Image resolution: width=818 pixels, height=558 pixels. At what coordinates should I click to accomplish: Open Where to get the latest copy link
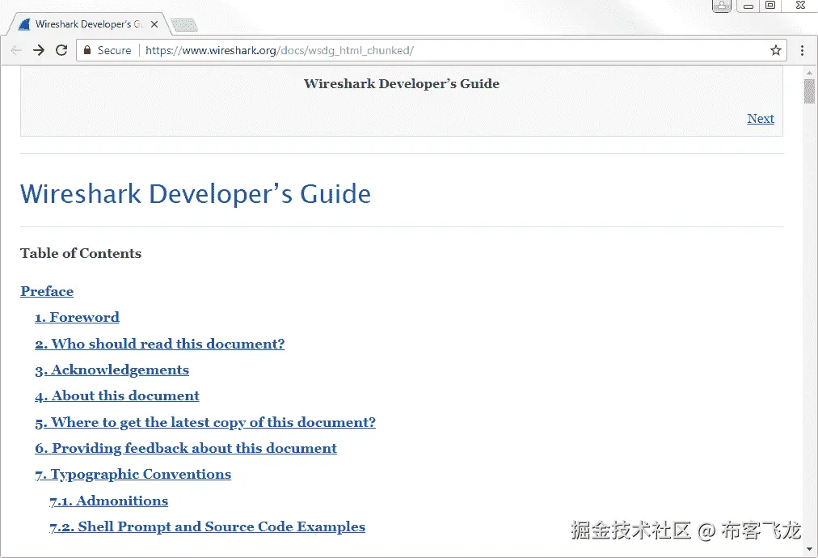click(x=205, y=422)
